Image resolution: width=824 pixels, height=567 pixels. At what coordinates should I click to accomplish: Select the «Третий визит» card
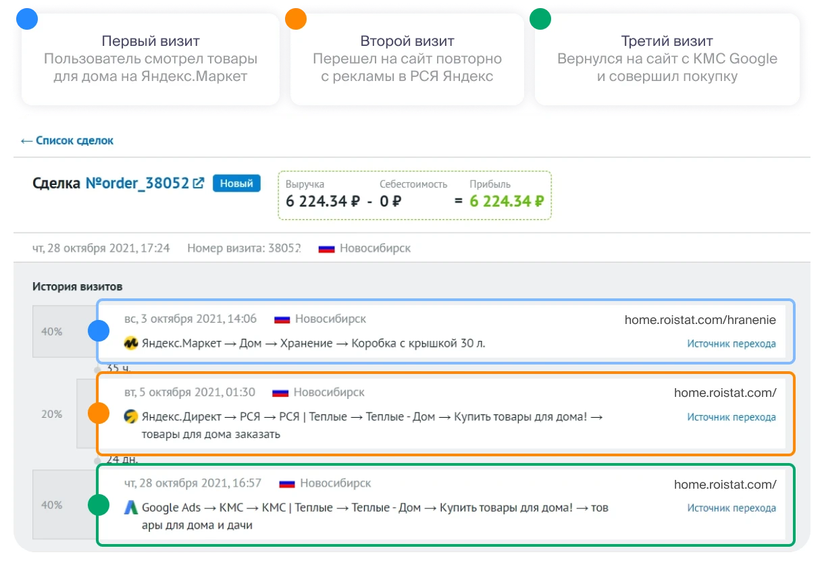click(667, 59)
